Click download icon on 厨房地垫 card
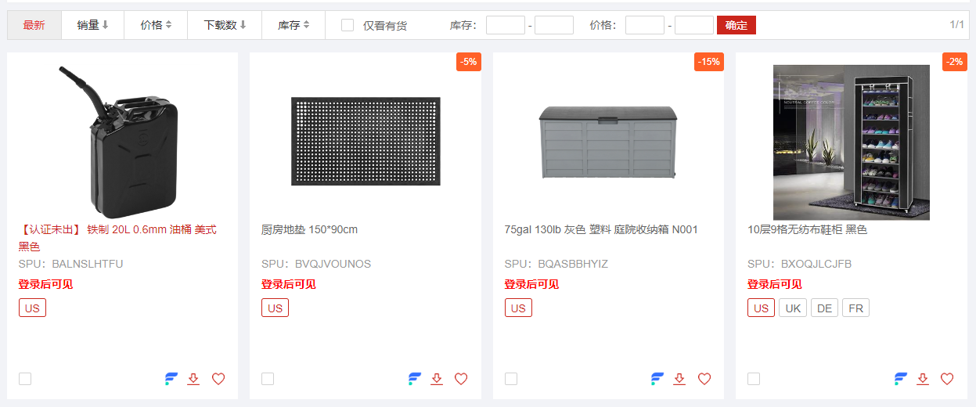Viewport: 976px width, 407px height. (437, 379)
